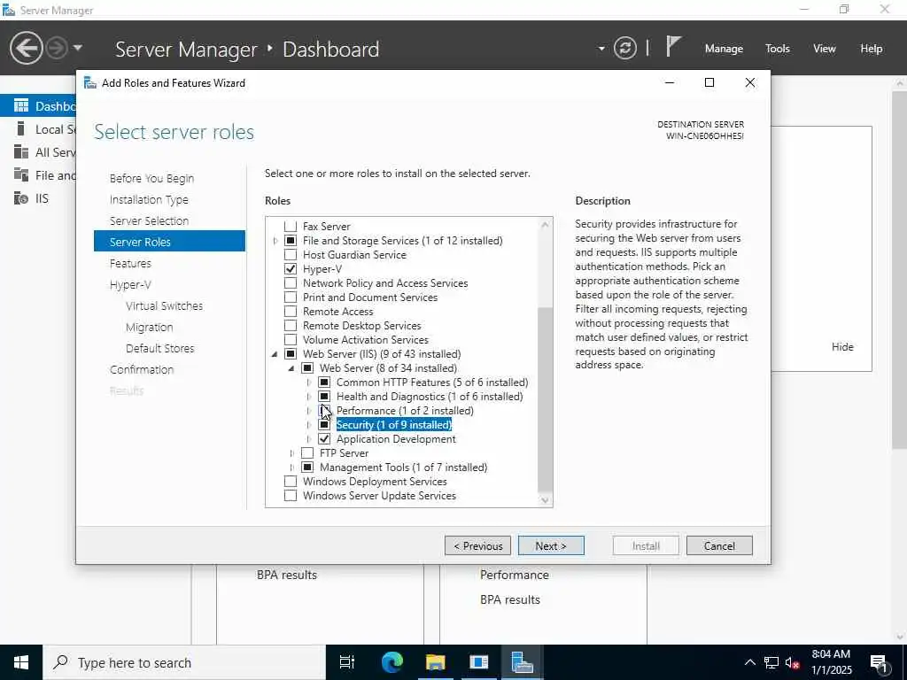Check the Fax Server role checkbox
The height and width of the screenshot is (680, 907).
(291, 226)
